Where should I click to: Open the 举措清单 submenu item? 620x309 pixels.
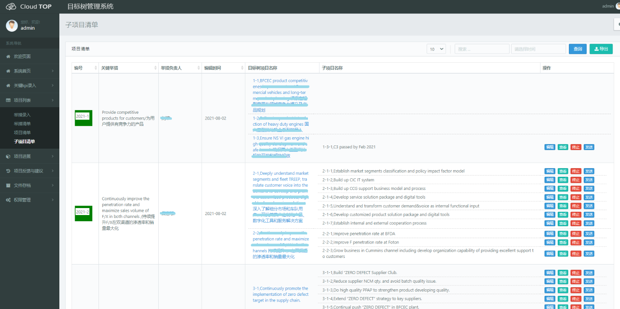[22, 124]
